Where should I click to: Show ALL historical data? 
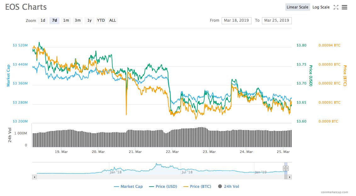(x=112, y=20)
